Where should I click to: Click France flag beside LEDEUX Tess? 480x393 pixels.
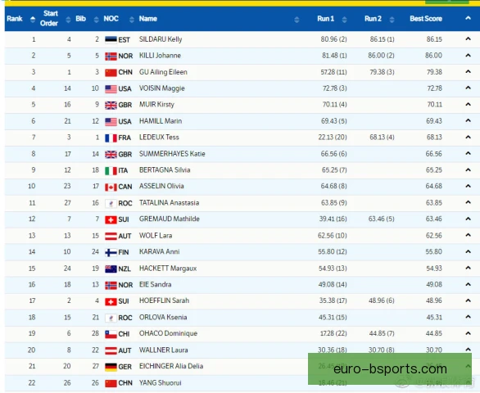111,138
